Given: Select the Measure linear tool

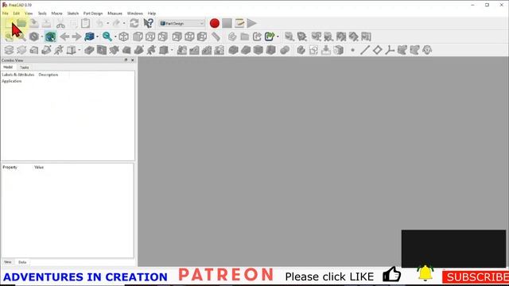Looking at the screenshot, I should click(x=289, y=37).
